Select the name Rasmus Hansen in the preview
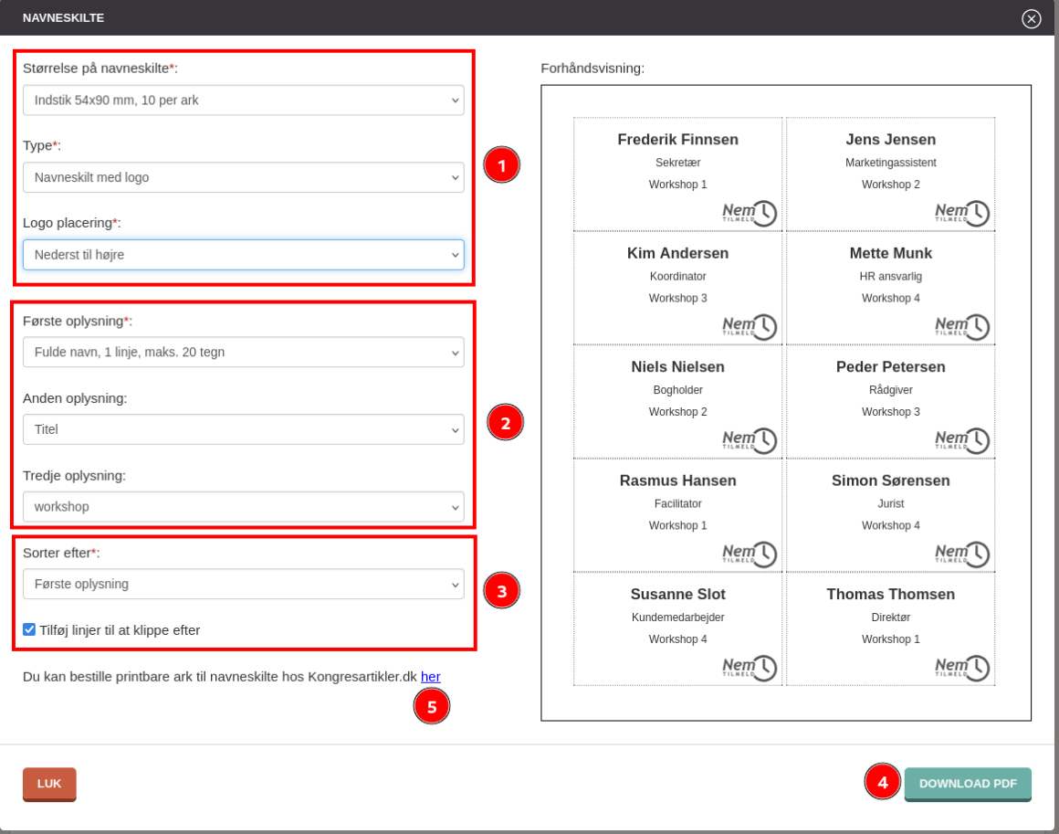Image resolution: width=1059 pixels, height=834 pixels. [678, 480]
